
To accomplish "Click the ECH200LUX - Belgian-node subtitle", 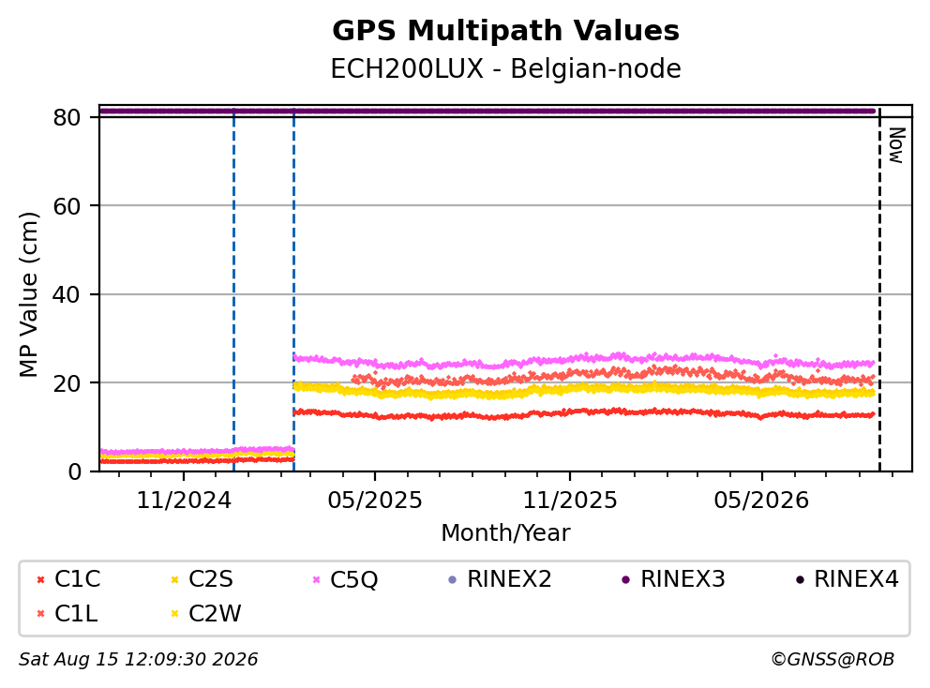I will (x=506, y=68).
